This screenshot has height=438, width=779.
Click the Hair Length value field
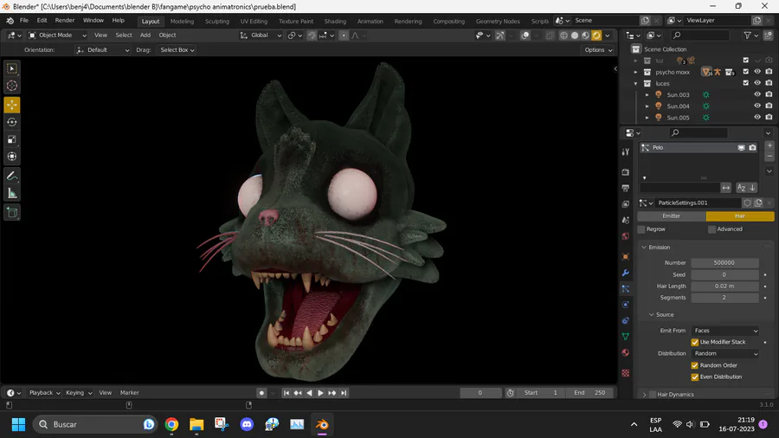tap(724, 286)
